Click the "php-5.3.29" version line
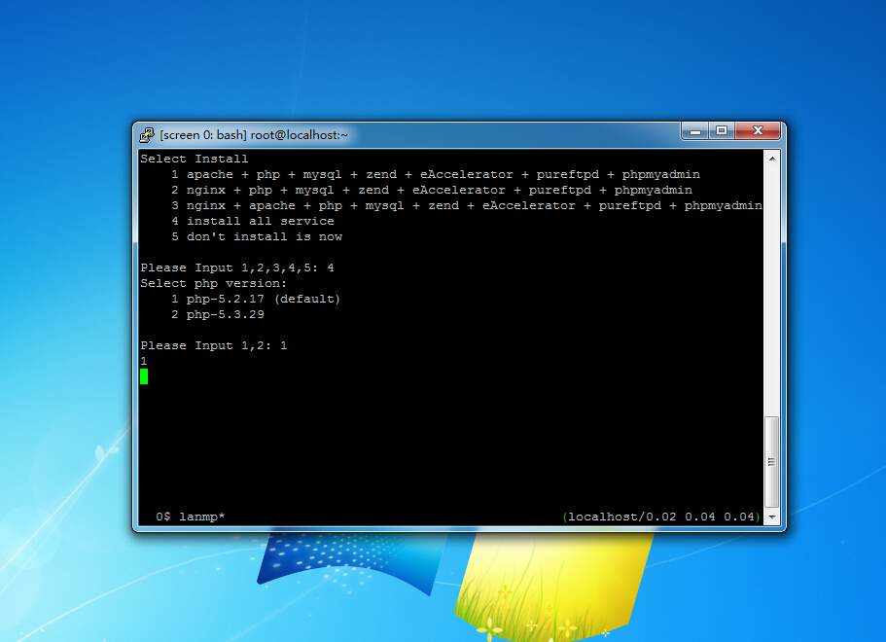The height and width of the screenshot is (642, 886). click(x=225, y=314)
